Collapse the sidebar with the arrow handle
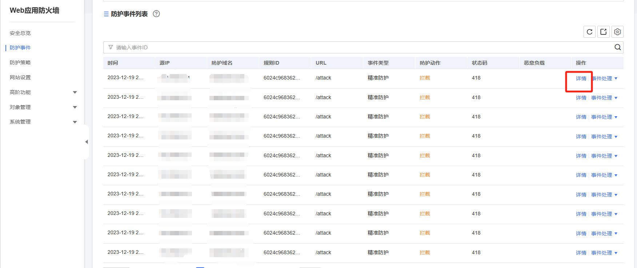This screenshot has width=637, height=268. pyautogui.click(x=87, y=142)
